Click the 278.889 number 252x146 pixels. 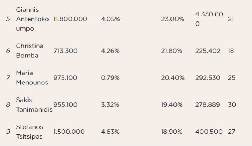208,105
